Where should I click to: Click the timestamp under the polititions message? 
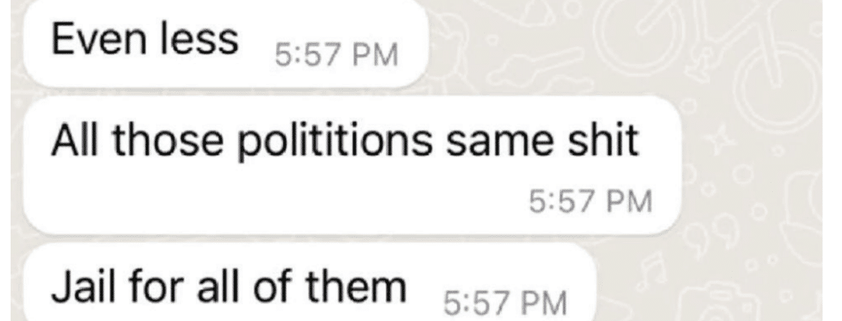pos(590,202)
